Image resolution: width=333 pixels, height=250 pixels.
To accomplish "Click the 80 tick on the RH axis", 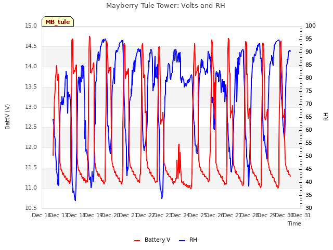I will point(309,78).
